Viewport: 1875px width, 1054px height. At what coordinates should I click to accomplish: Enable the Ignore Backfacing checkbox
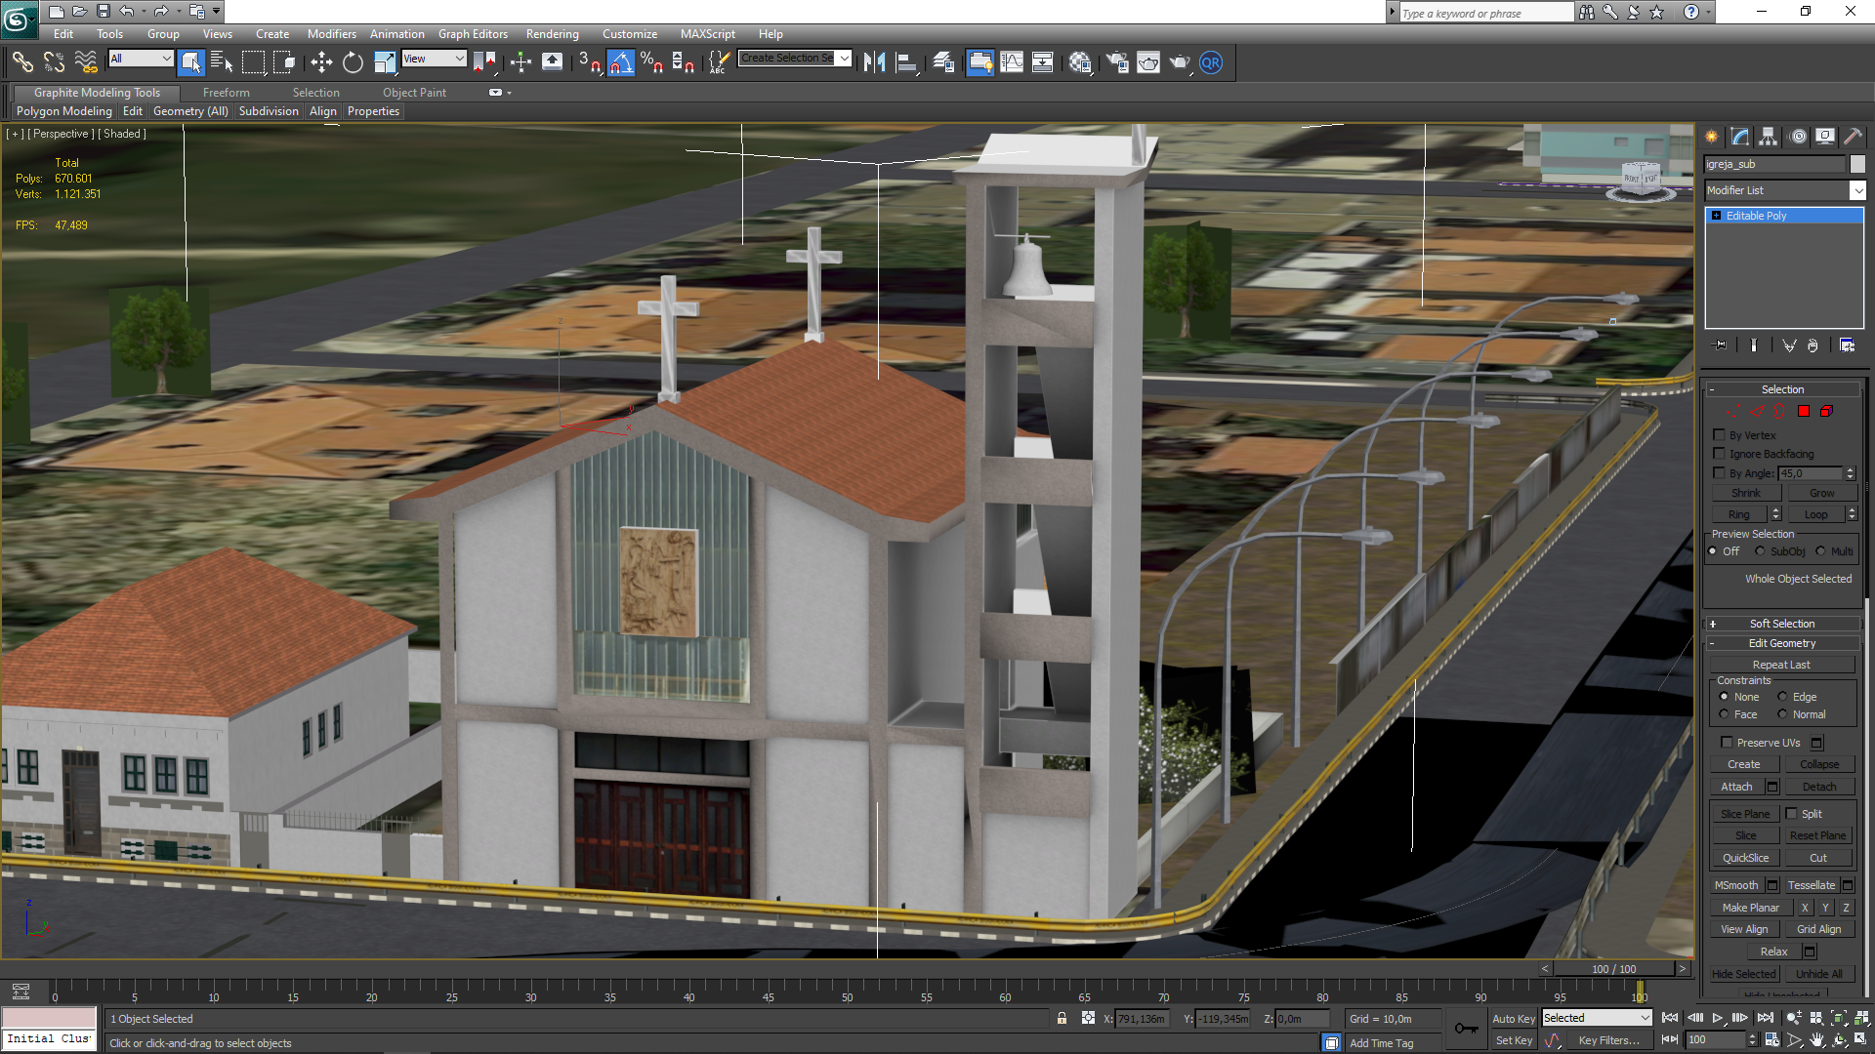pyautogui.click(x=1719, y=454)
